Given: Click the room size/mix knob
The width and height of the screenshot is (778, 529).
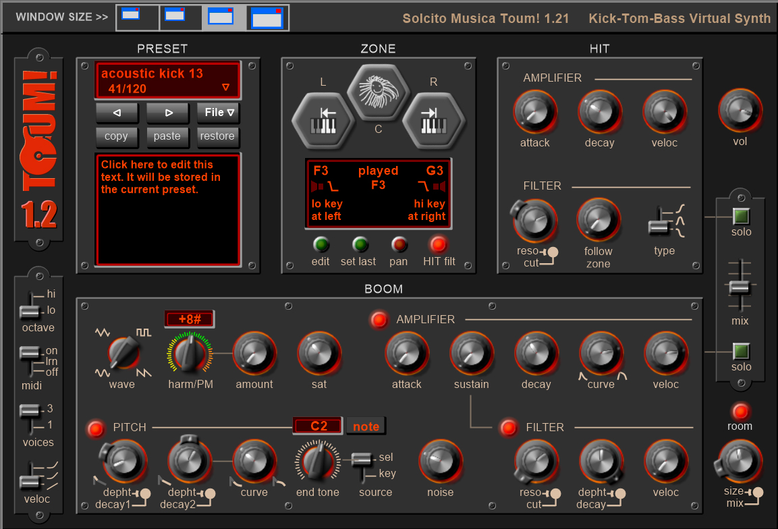Looking at the screenshot, I should pos(739,462).
